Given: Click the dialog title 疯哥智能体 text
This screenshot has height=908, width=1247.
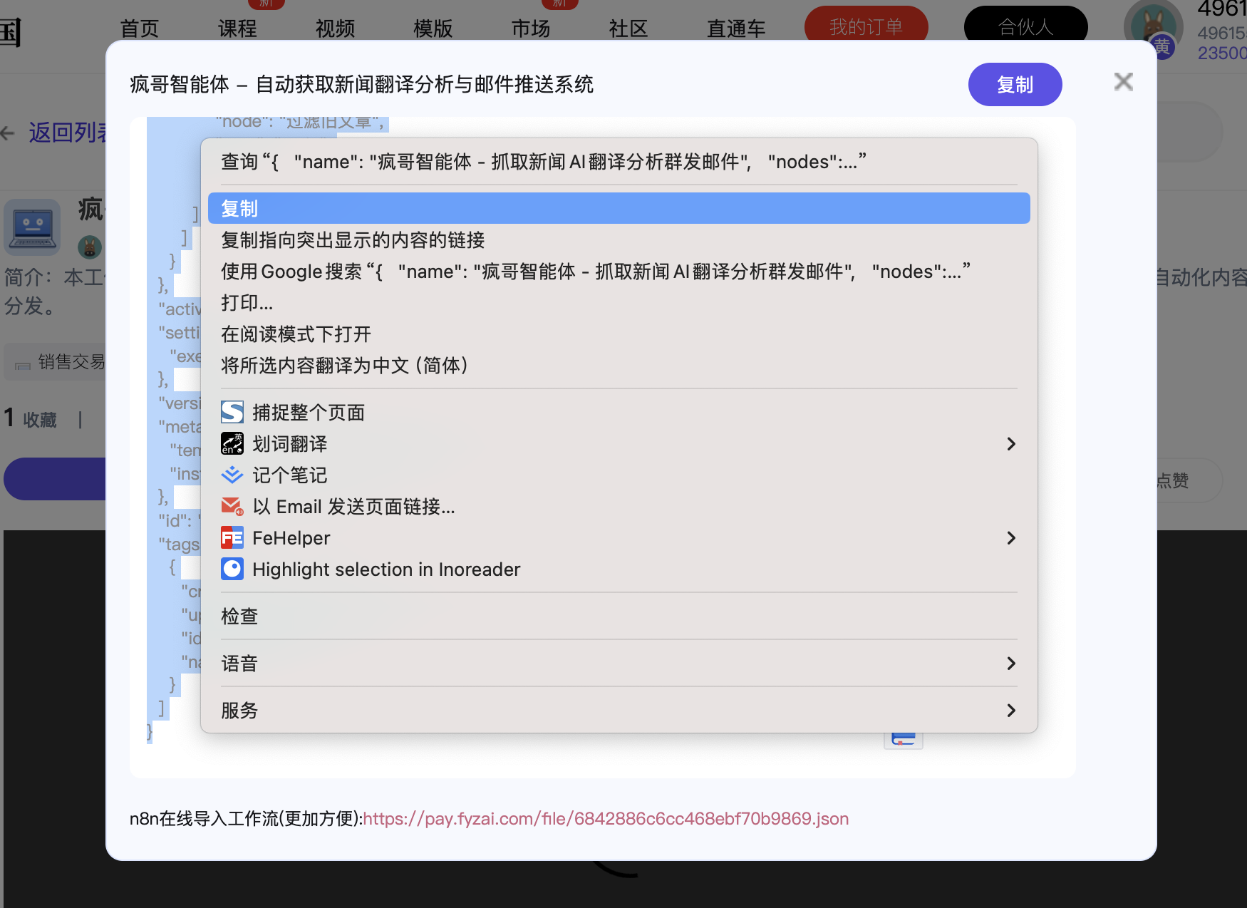Looking at the screenshot, I should 361,84.
